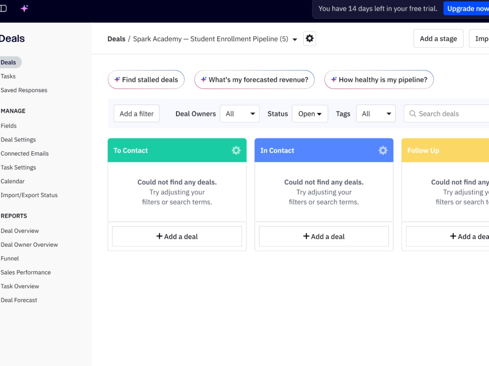Click the AI sparkle icon in top bar
489x366 pixels.
24,8
